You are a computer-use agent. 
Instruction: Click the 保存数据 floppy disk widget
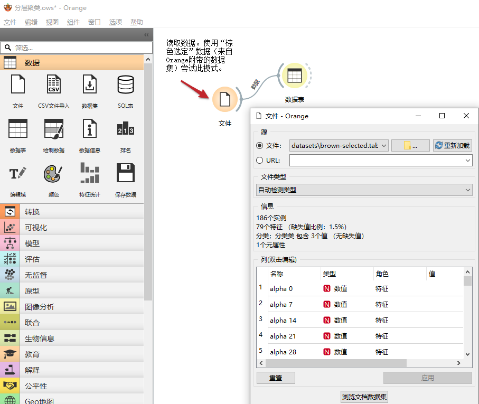126,173
